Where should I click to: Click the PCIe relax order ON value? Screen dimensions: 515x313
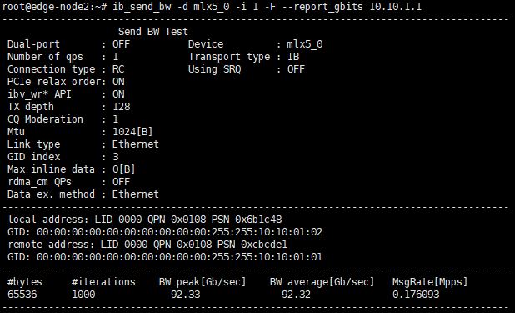tap(118, 82)
